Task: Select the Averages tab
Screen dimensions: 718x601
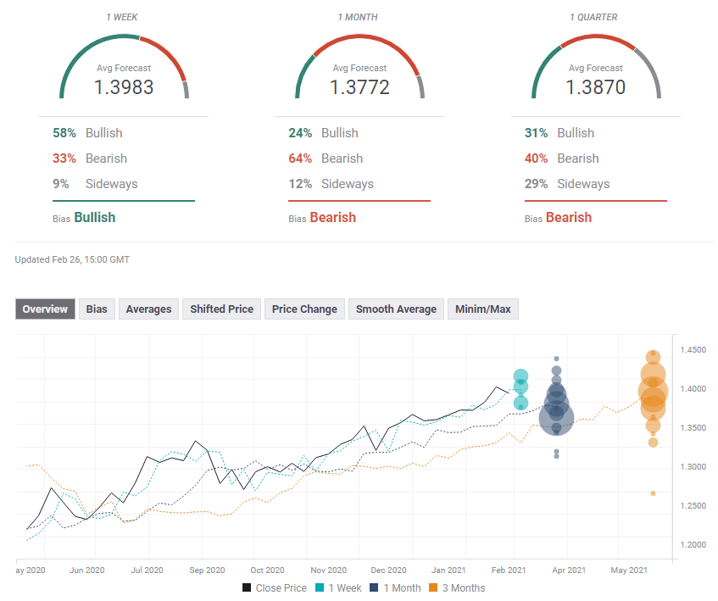Action: [x=148, y=309]
